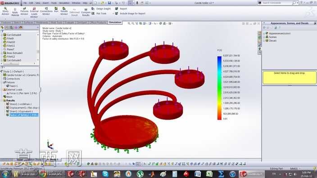Click the New document icon
The image size is (317, 178).
pos(95,3)
